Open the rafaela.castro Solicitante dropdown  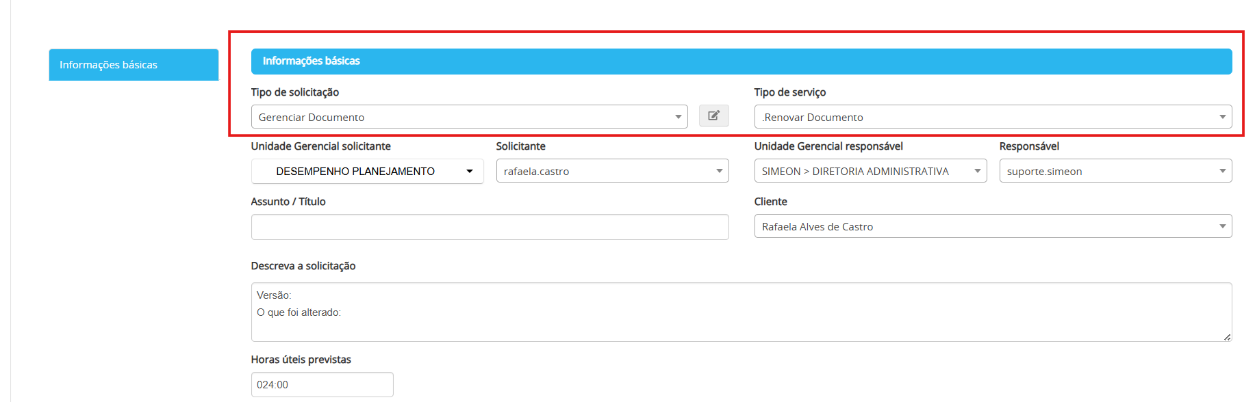(611, 171)
